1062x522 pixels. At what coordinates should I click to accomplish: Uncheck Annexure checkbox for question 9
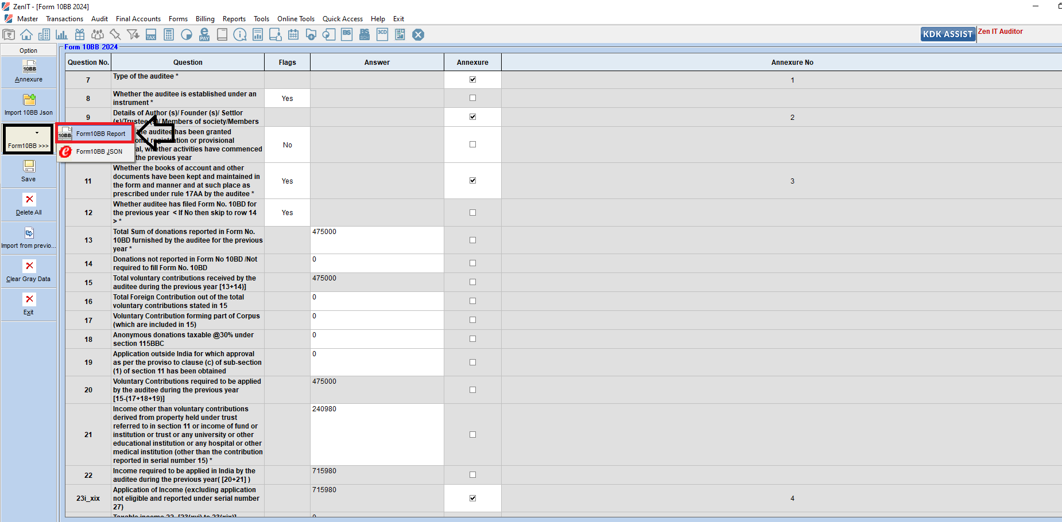point(472,117)
